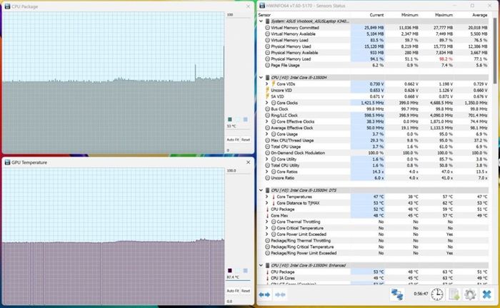Viewport: 500px width, 308px height.
Task: Click the Maximum column header
Action: pyautogui.click(x=444, y=14)
